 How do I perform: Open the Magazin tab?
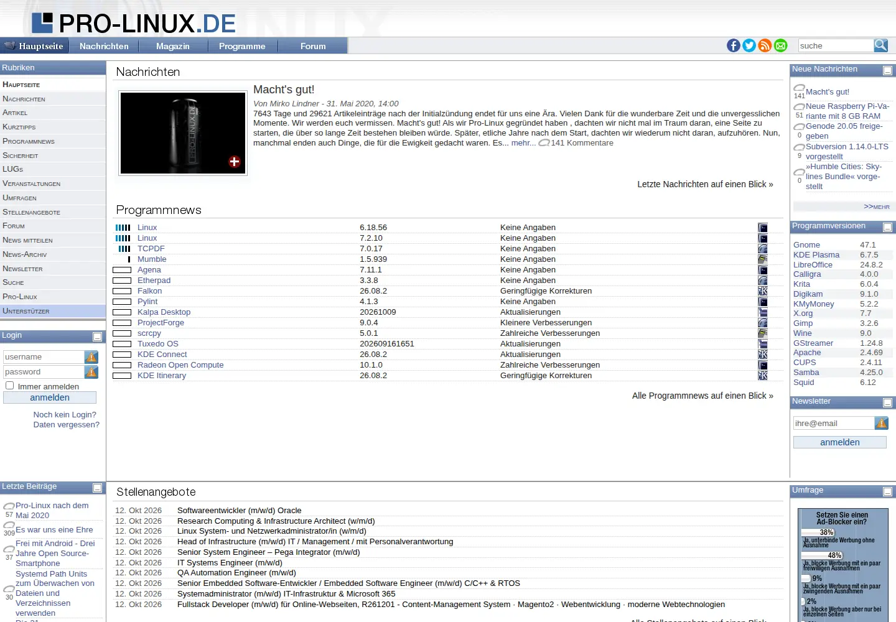173,46
